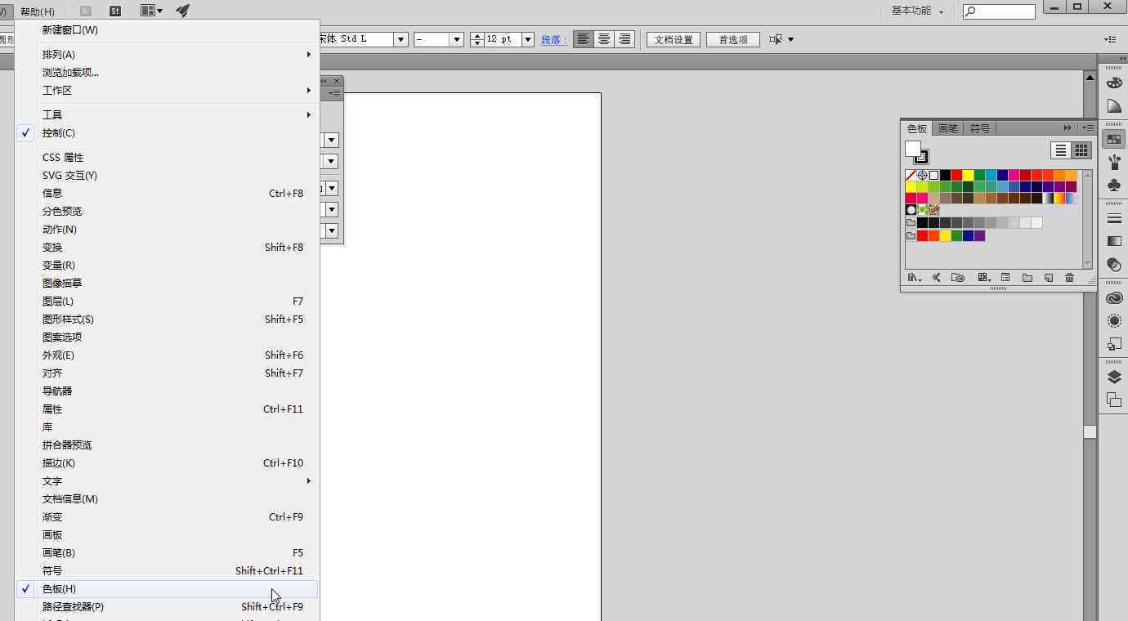The image size is (1128, 621).
Task: Open the Color panel palette icon in dock
Action: pyautogui.click(x=1113, y=83)
